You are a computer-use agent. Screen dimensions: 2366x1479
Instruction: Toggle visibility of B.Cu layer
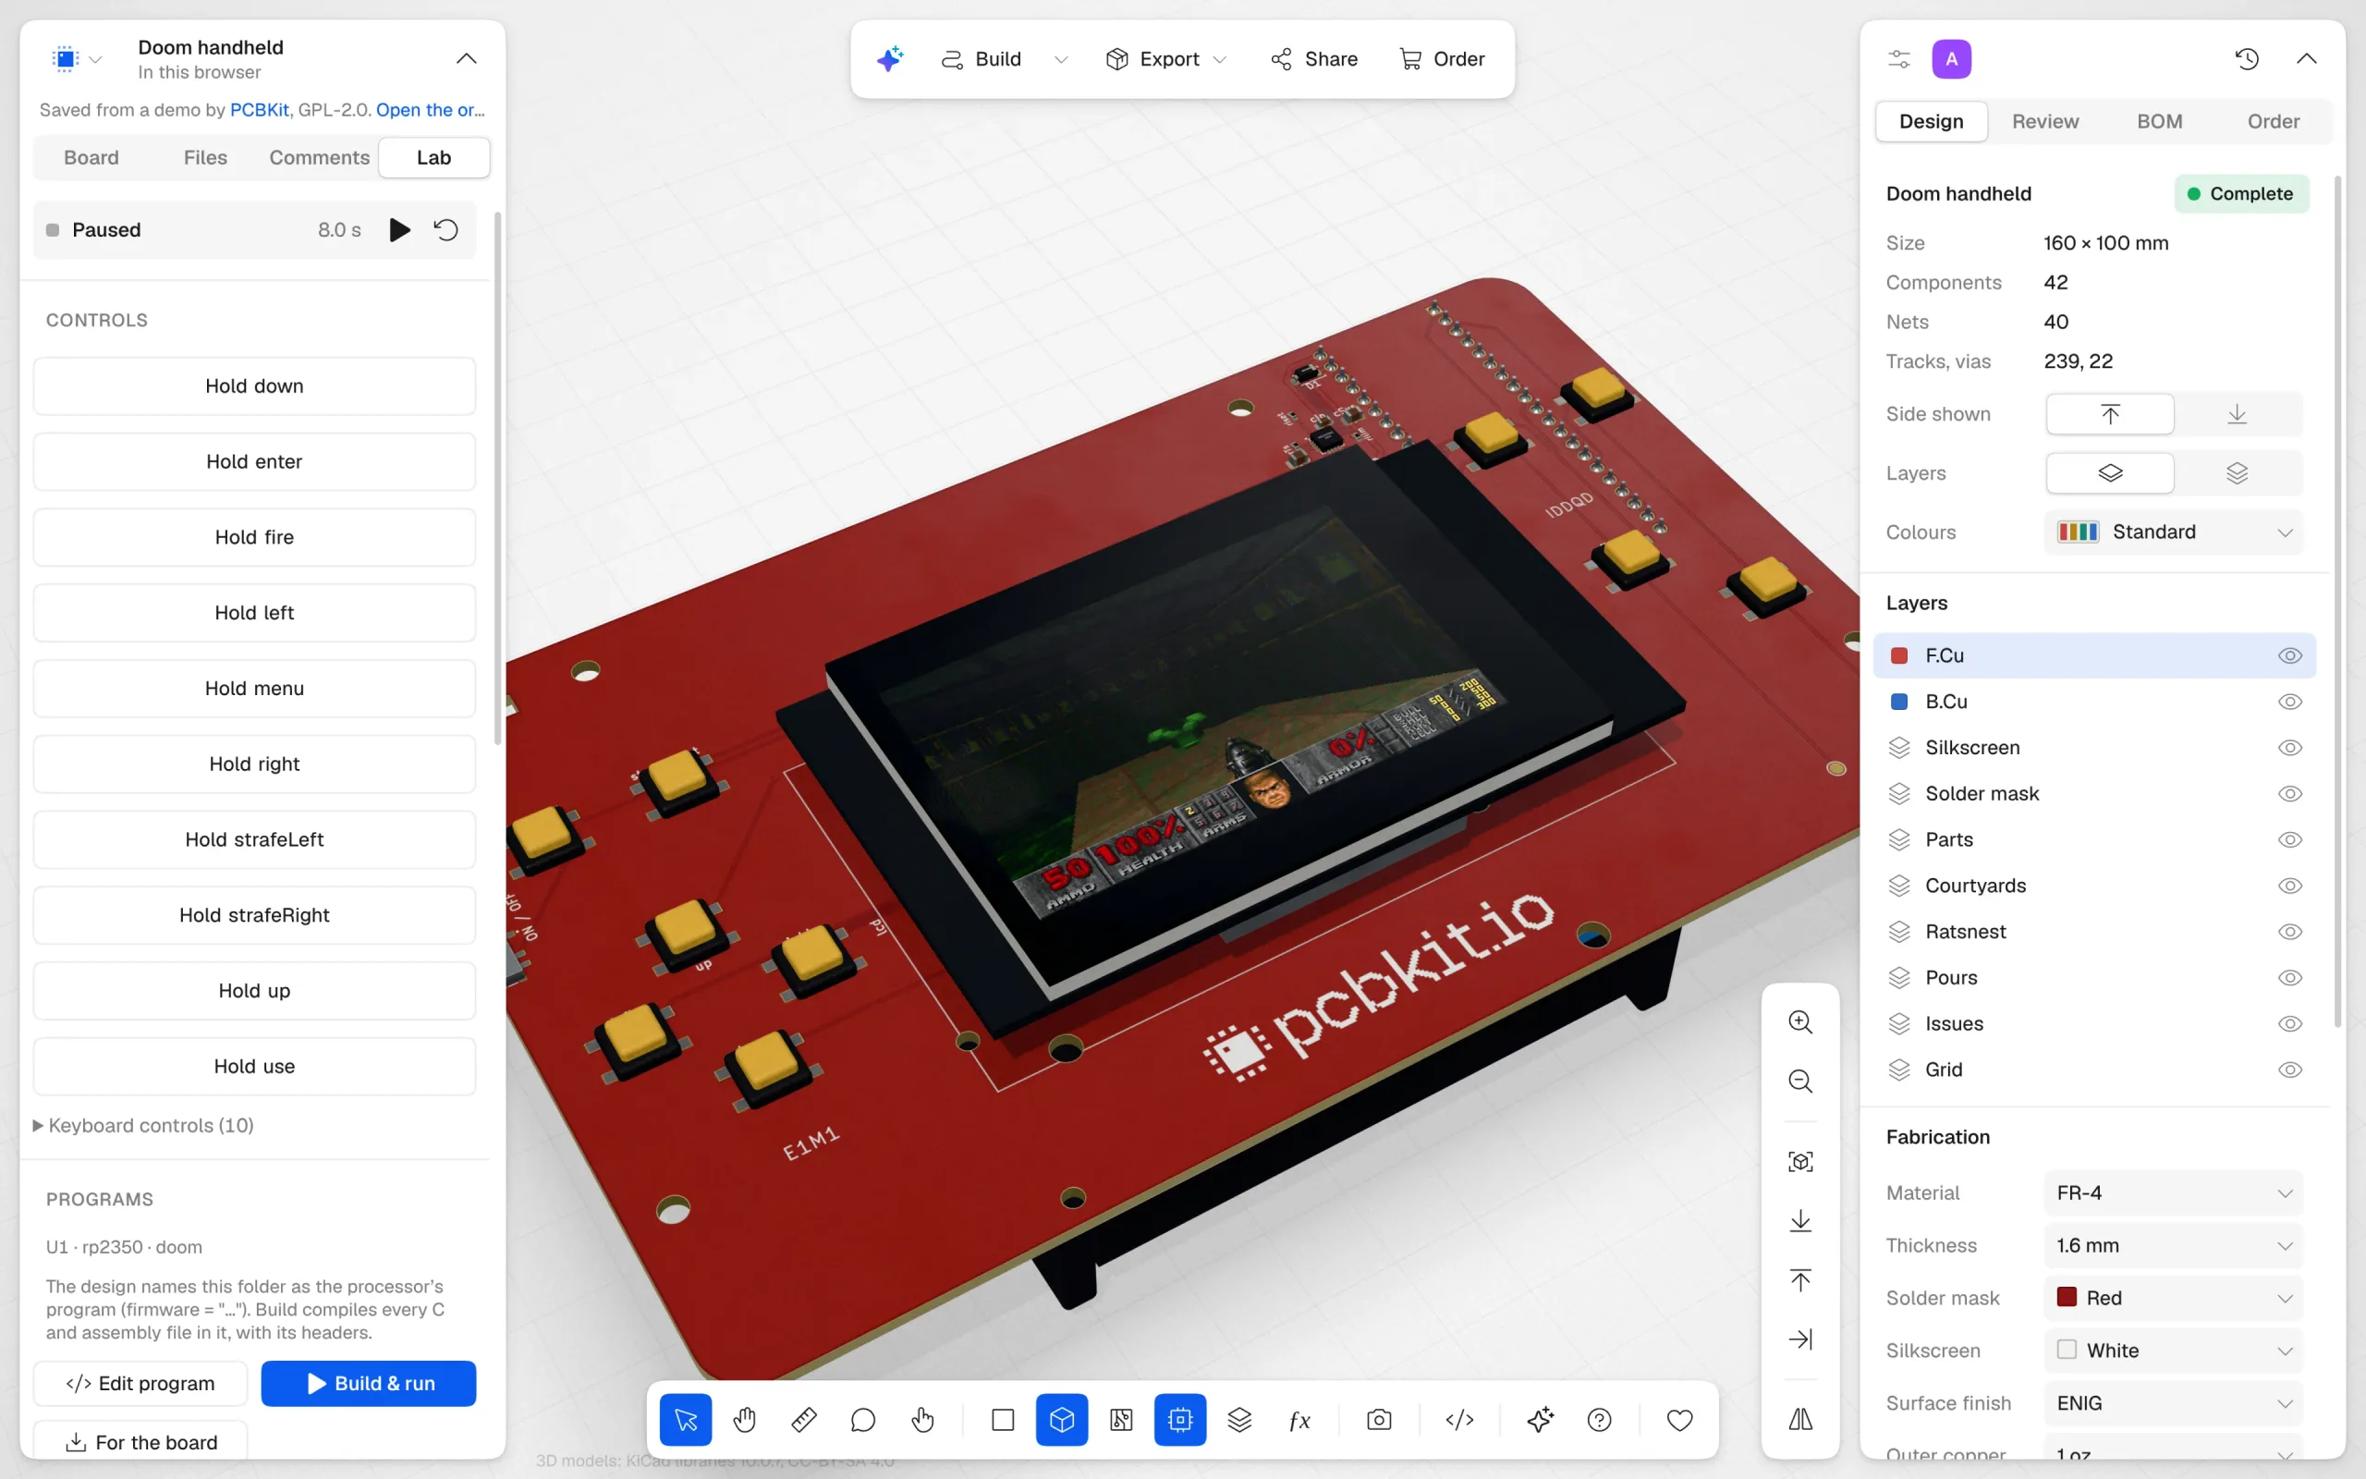pyautogui.click(x=2289, y=702)
